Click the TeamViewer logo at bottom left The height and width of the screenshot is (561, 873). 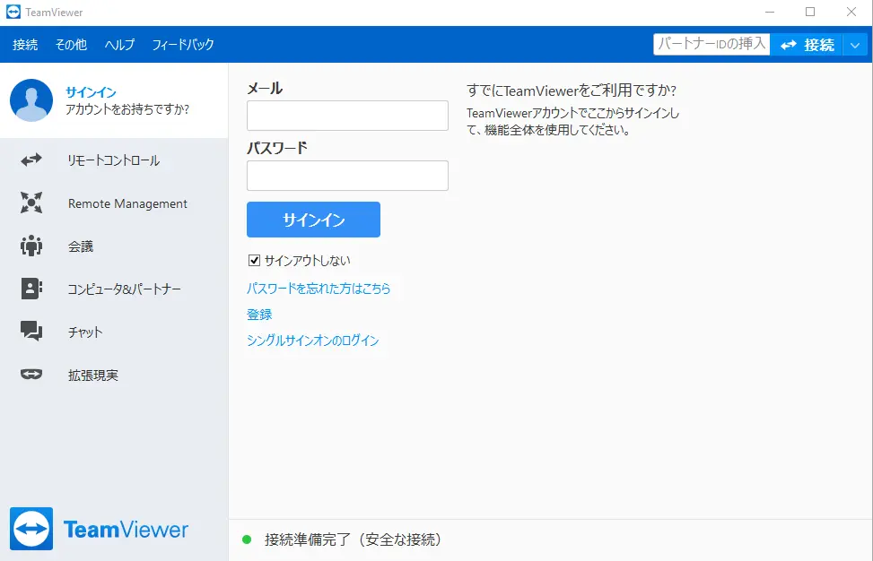[99, 529]
